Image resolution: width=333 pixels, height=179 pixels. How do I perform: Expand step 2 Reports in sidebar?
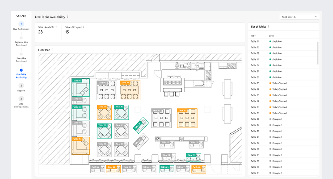coord(21,85)
